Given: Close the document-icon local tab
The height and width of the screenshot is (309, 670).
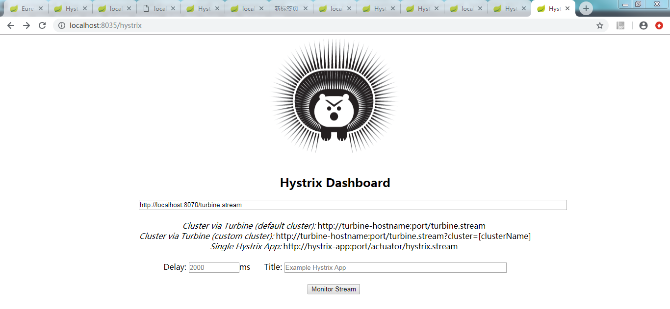Looking at the screenshot, I should (x=173, y=9).
